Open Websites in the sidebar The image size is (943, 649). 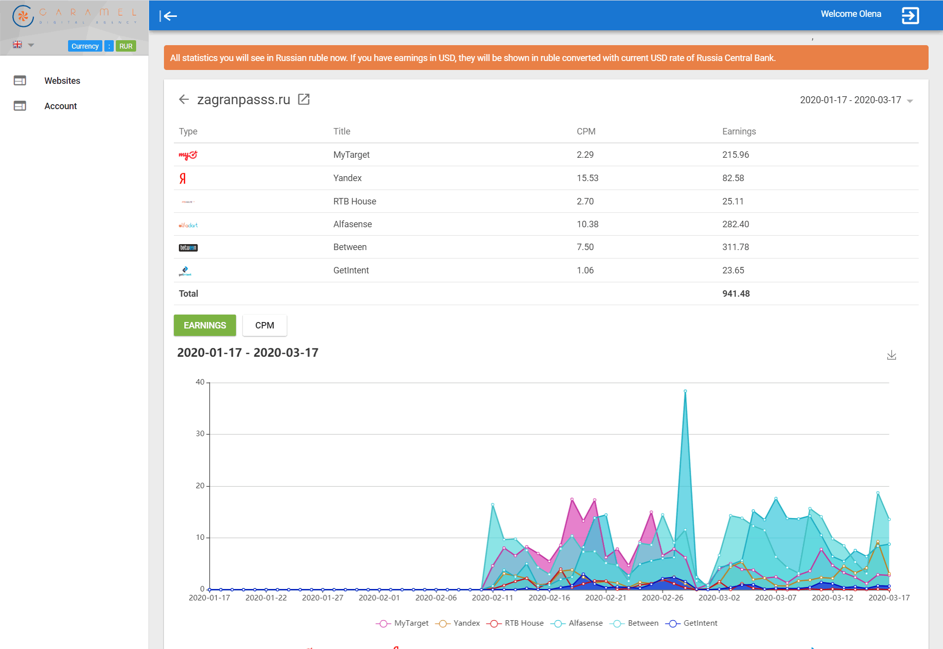[62, 81]
